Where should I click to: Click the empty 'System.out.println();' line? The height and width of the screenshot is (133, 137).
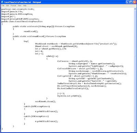70,96
